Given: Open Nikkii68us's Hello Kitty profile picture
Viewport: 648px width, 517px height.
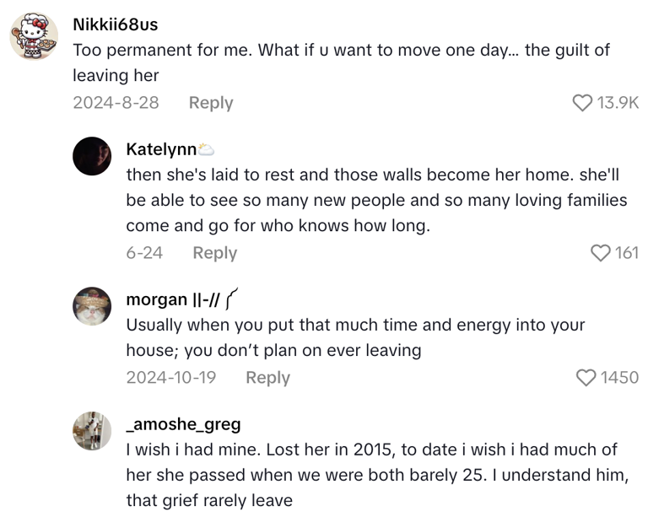Looking at the screenshot, I should coord(34,37).
